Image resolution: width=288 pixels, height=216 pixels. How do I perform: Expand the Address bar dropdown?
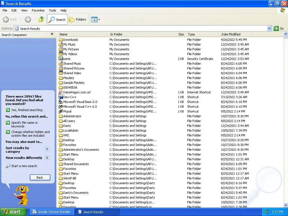269,28
